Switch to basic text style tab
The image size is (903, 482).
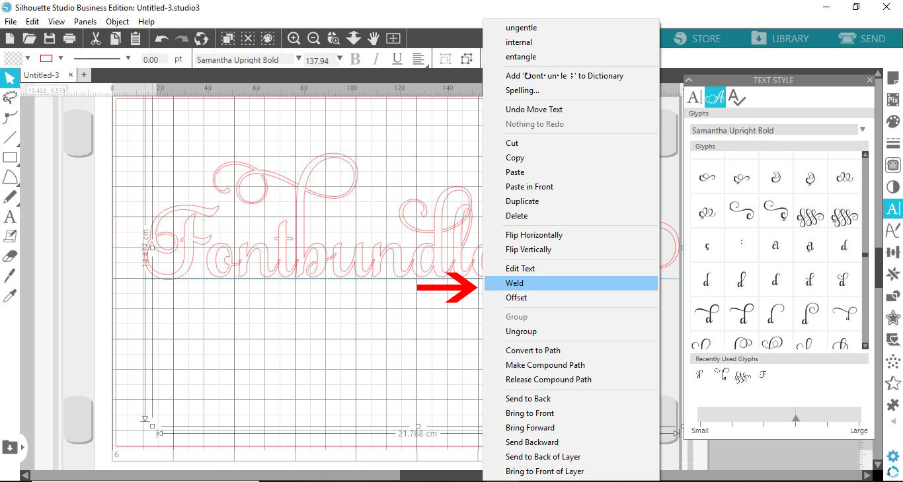694,97
